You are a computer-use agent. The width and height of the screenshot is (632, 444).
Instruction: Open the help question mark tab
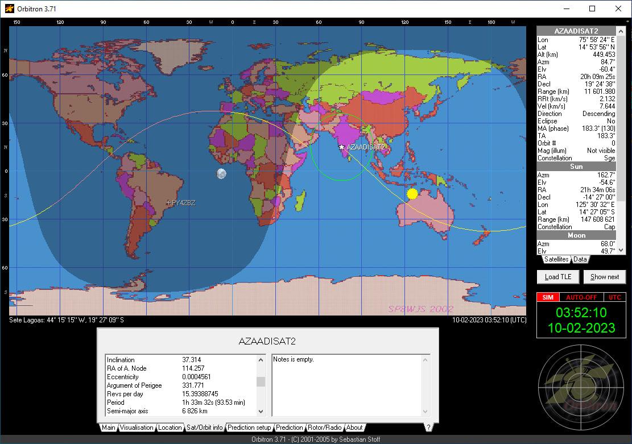pos(428,428)
